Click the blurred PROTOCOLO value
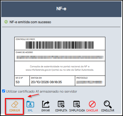 click(x=90, y=82)
